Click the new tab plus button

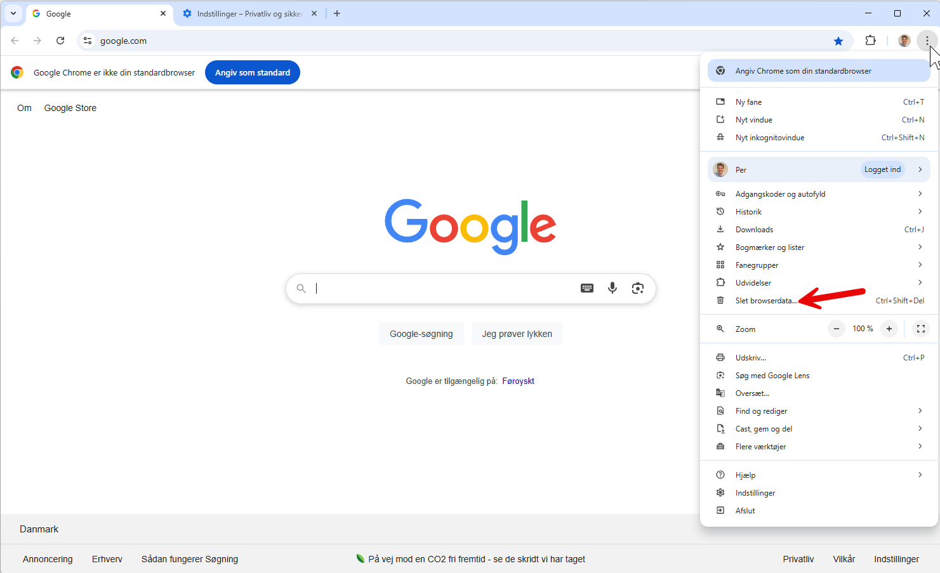point(337,13)
